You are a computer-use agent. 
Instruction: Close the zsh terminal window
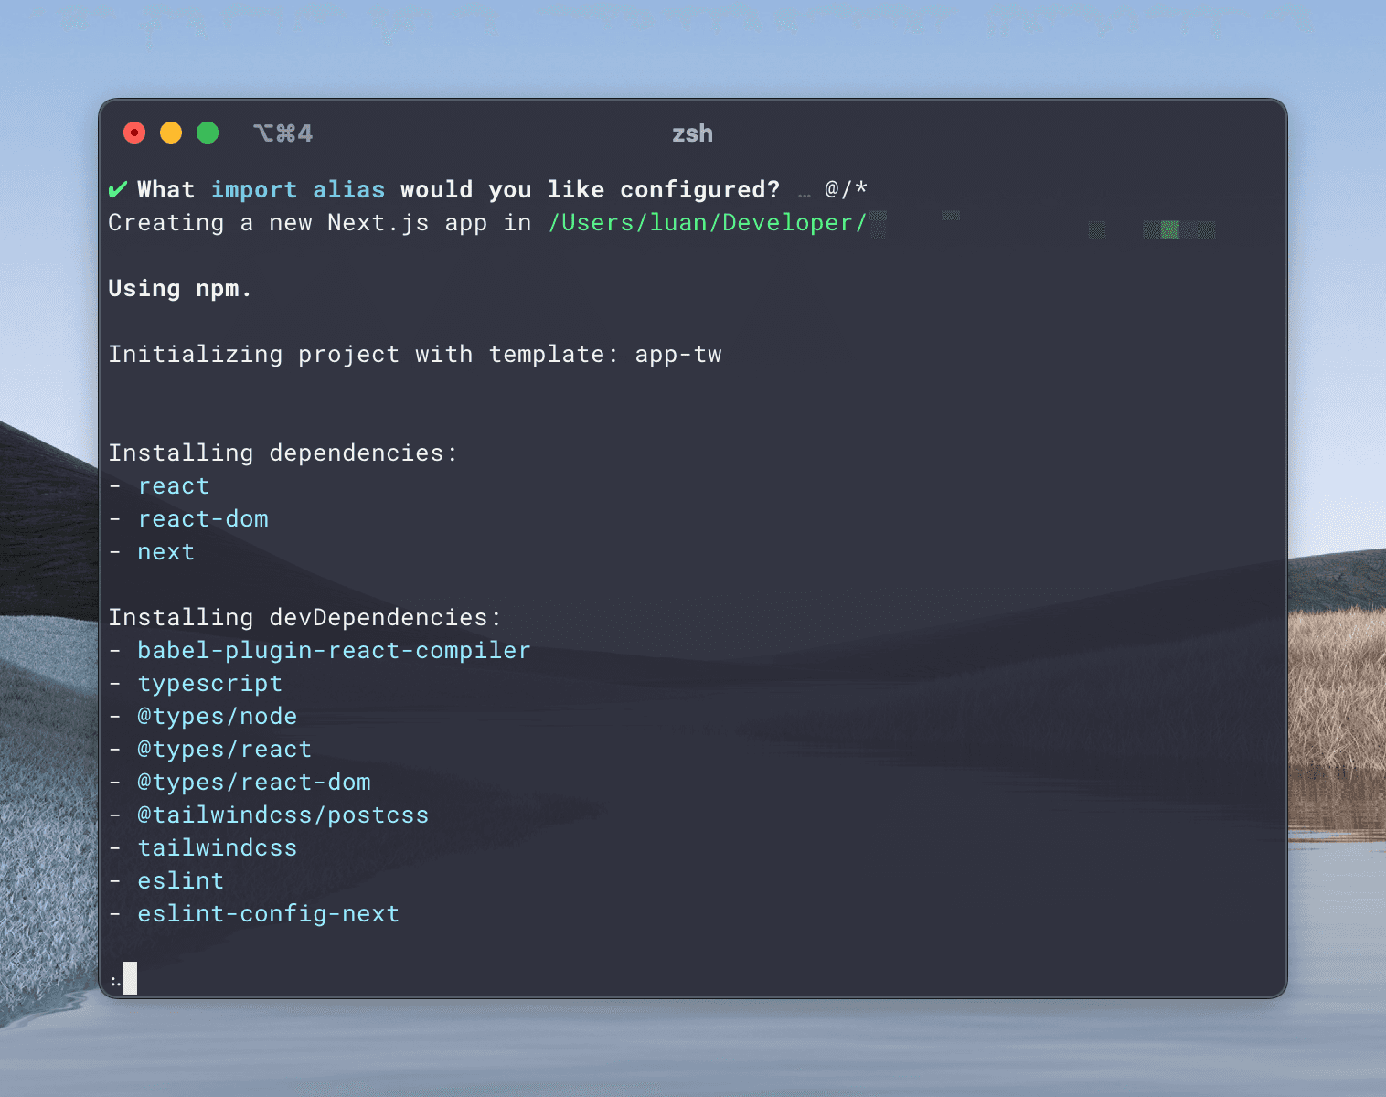(x=134, y=133)
